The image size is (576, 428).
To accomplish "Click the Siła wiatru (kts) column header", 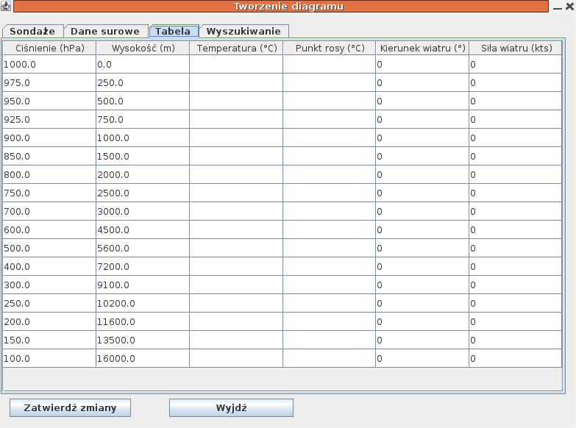I will point(516,48).
